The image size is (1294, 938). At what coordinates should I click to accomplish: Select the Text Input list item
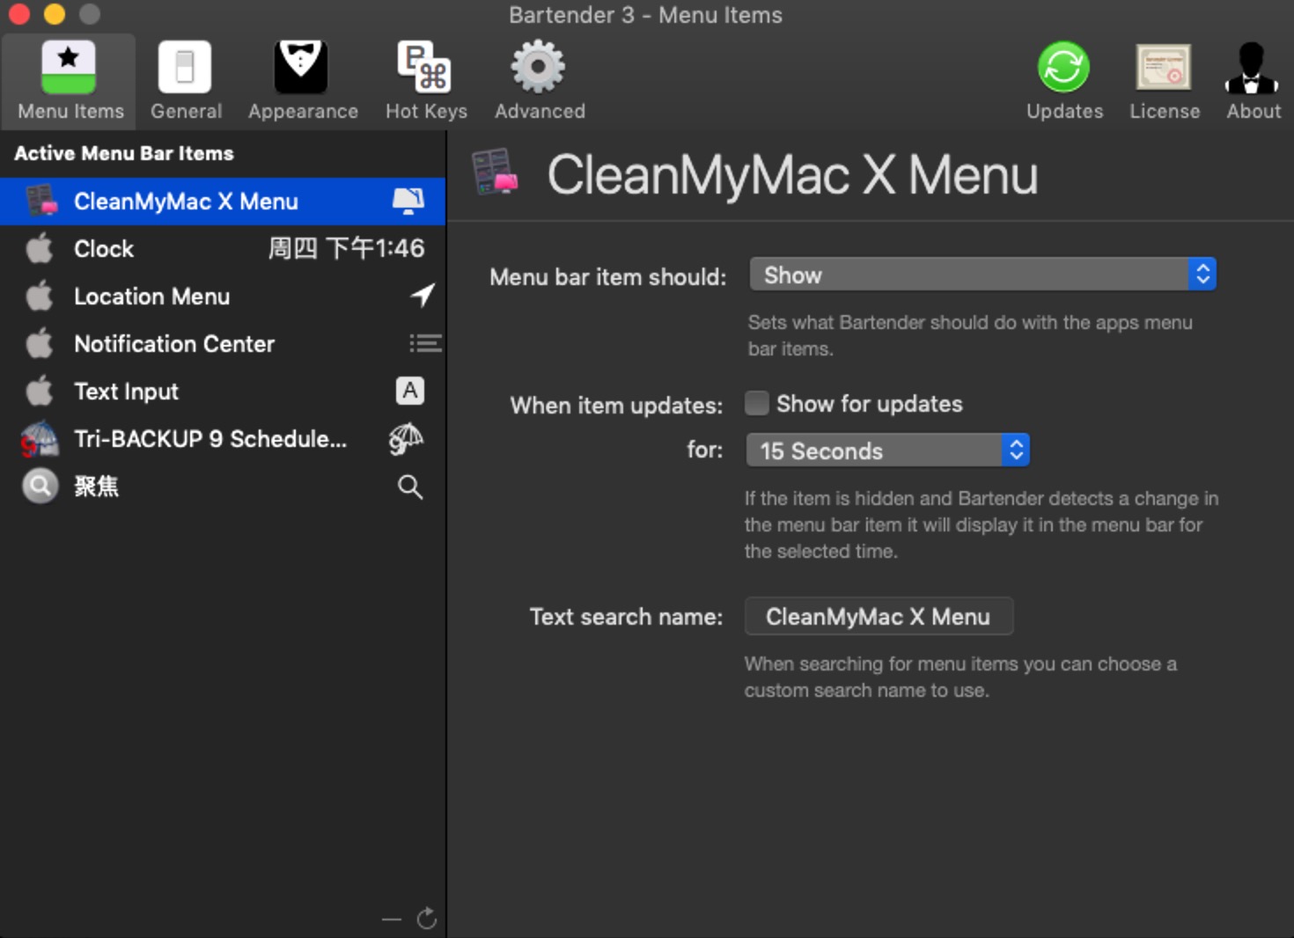tap(223, 392)
